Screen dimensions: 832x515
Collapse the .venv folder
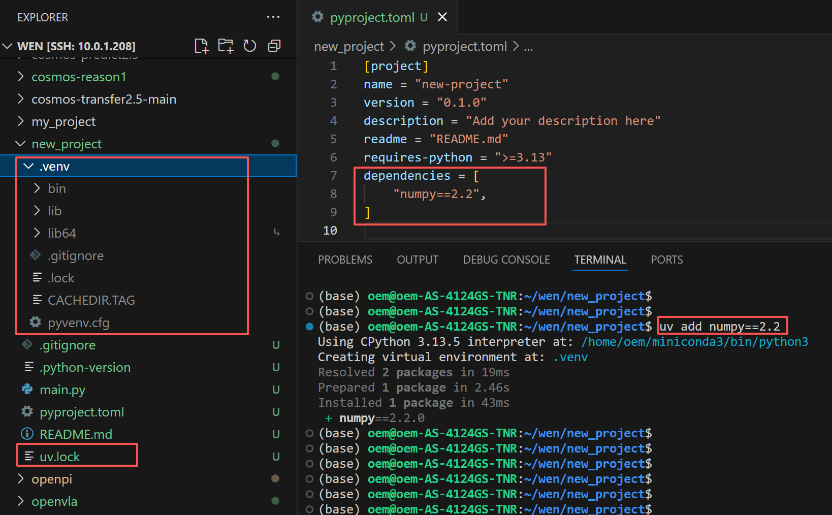coord(29,166)
